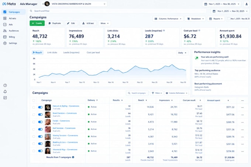Viewport: 251px width, 167px height.
Task: Switch chart to the Cost per lead tab
Action: click(93, 52)
